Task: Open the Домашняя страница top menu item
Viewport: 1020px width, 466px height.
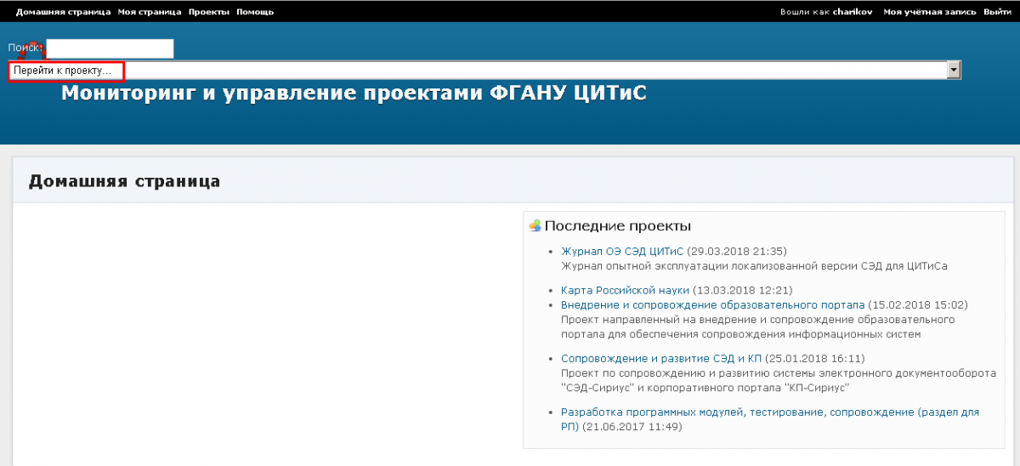Action: coord(63,12)
